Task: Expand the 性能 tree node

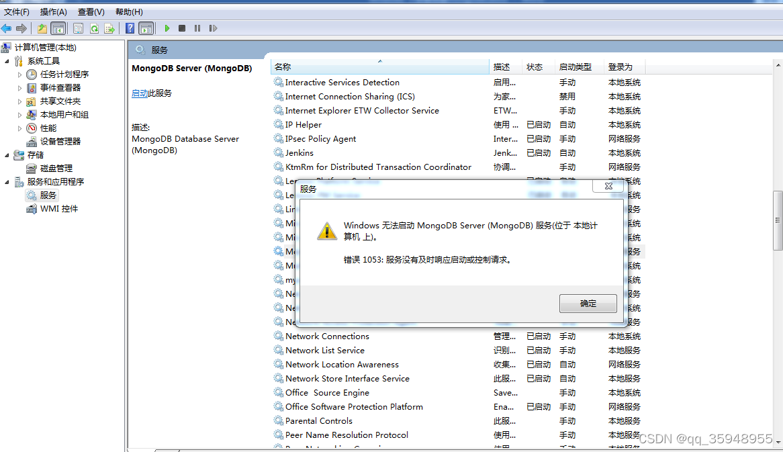Action: (20, 128)
